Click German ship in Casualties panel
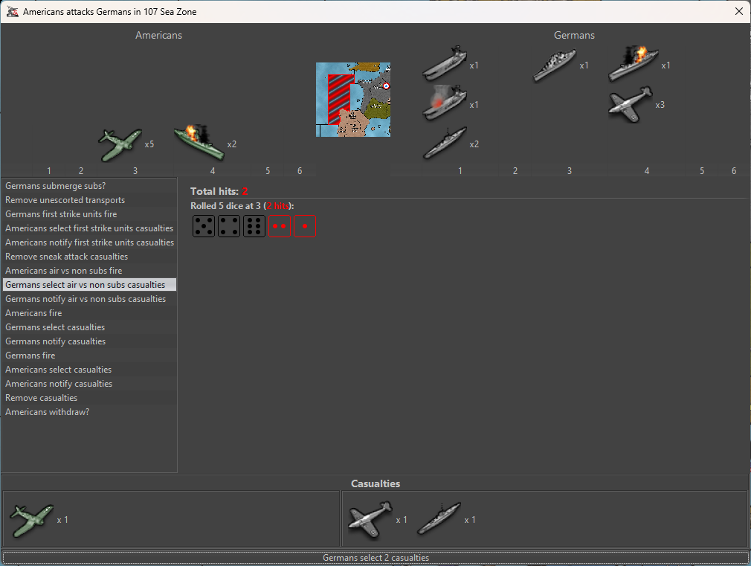 click(439, 519)
